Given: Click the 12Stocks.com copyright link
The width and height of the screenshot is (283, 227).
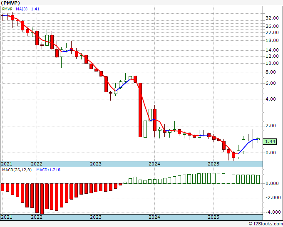Looking at the screenshot, I should click(x=266, y=224).
